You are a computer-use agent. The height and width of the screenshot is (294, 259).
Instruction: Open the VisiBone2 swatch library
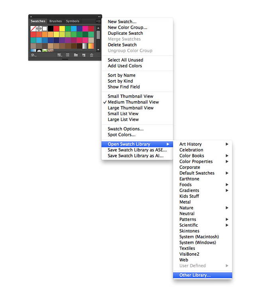[202, 254]
